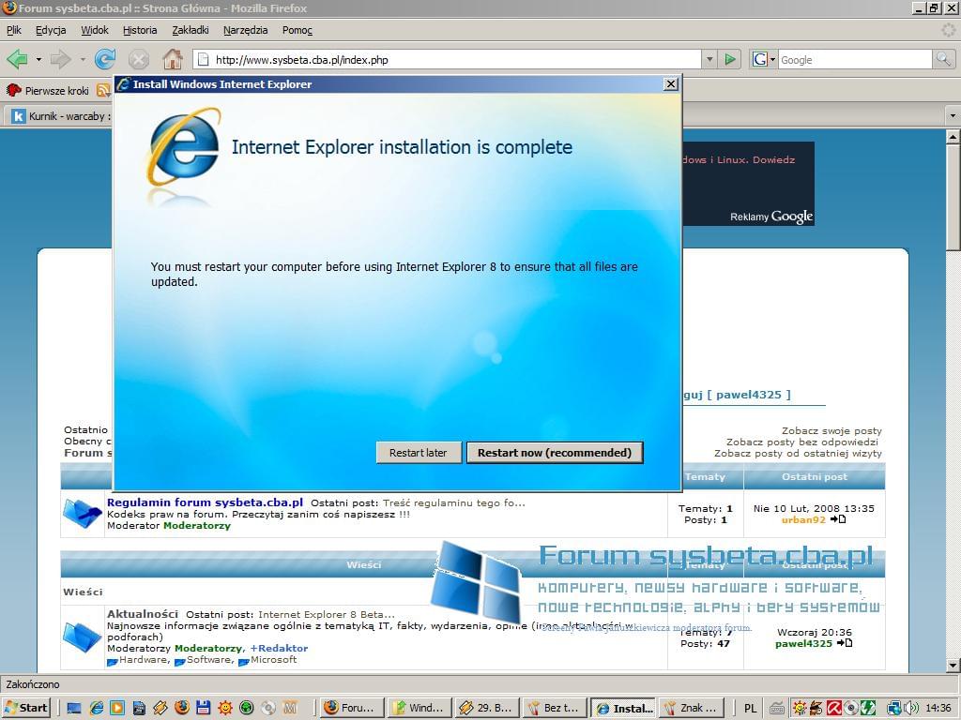Open the Zakładki menu

click(x=190, y=30)
